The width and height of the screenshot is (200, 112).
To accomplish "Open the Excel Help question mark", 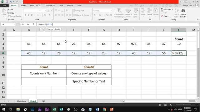I will (x=181, y=2).
